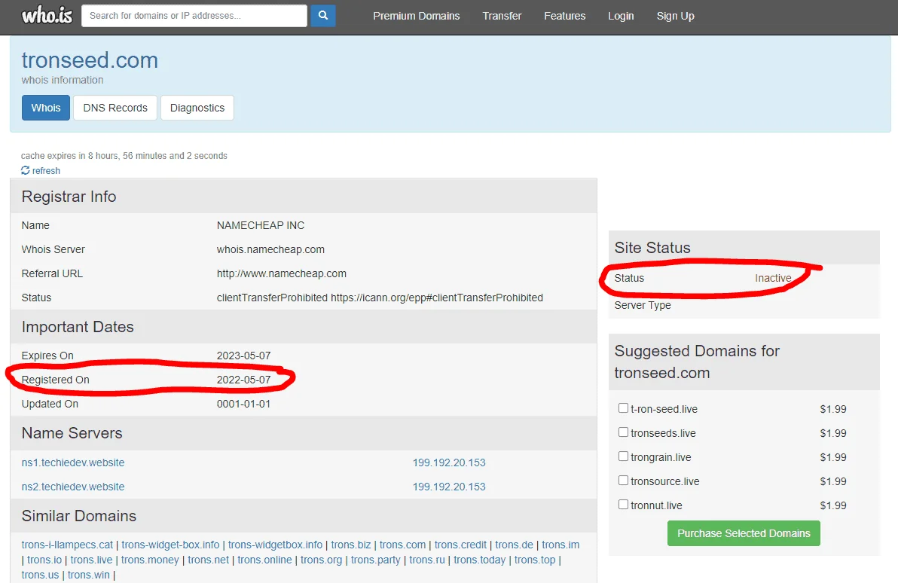
Task: Open the trons.io similar domain
Action: pos(44,560)
